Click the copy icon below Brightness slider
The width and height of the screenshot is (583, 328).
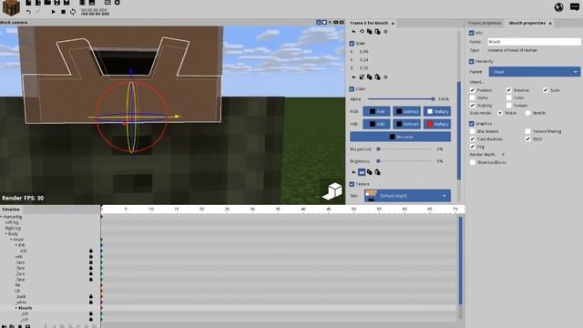pos(370,172)
